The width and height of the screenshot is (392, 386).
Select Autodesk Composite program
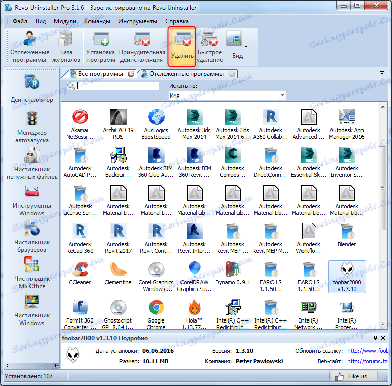232,163
